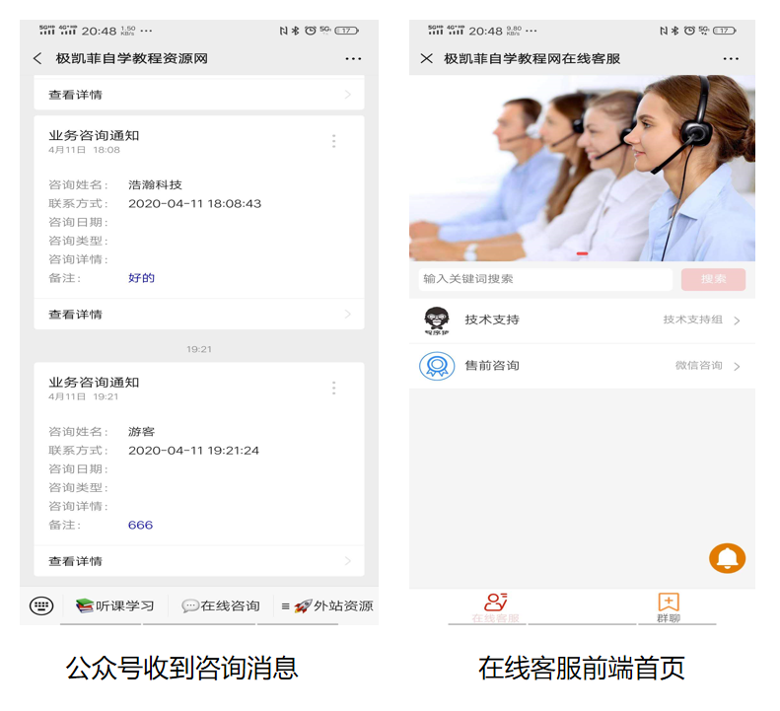
Task: Open more options on 在线客服 page header
Action: coord(731,59)
